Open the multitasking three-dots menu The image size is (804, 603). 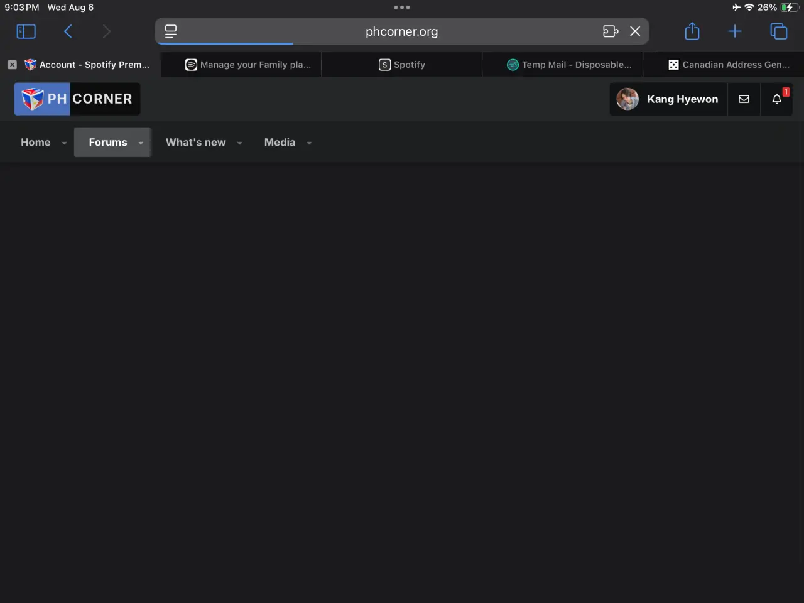pyautogui.click(x=402, y=8)
